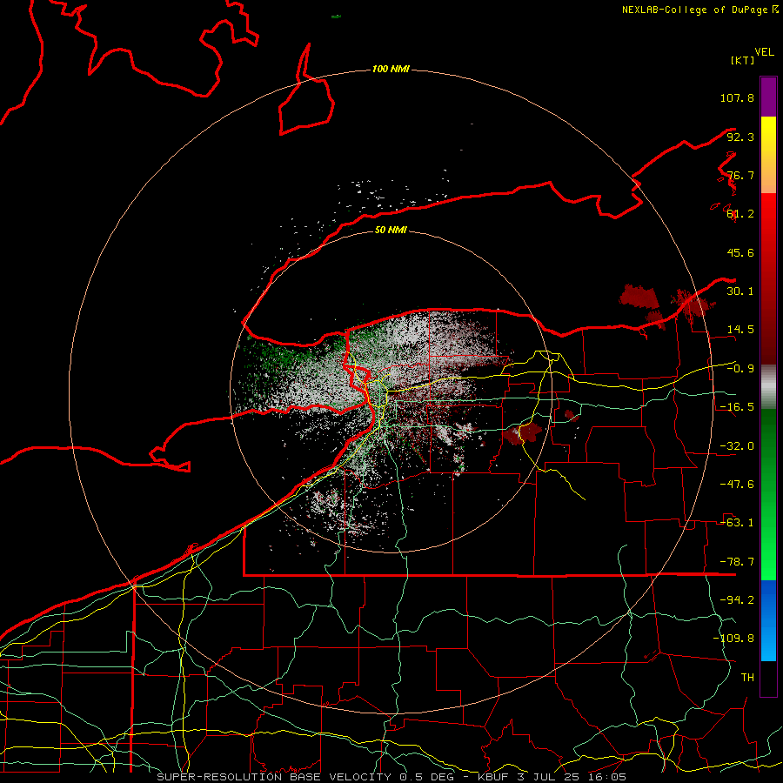Click the green segment of velocity scale
Image resolution: width=783 pixels, height=783 pixels.
[x=768, y=494]
